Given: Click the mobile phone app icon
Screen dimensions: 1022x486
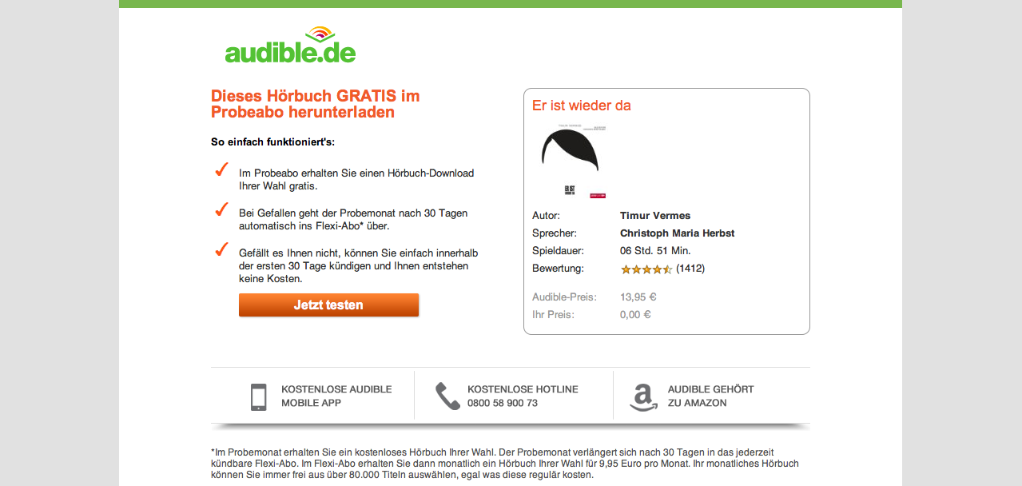Looking at the screenshot, I should (x=258, y=396).
